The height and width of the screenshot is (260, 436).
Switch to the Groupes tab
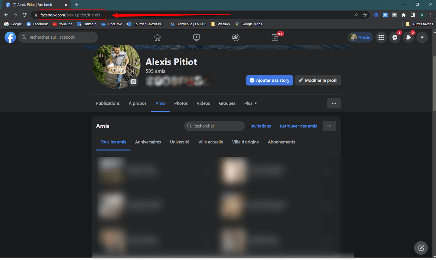tap(227, 103)
